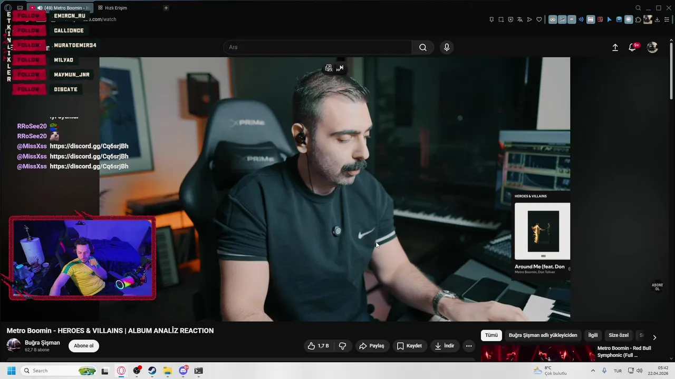Open the extensions puzzle-piece icon

pos(638,19)
